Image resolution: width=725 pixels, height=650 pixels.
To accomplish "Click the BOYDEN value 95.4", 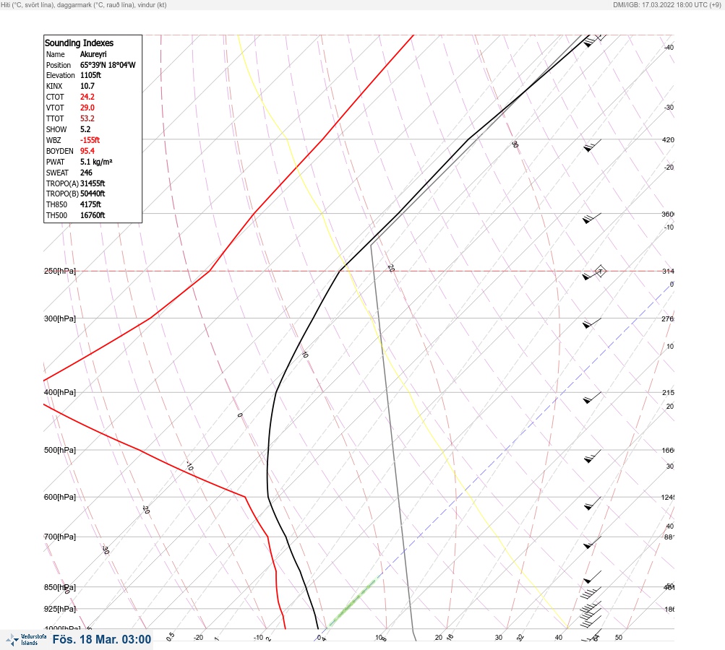I will pos(87,151).
